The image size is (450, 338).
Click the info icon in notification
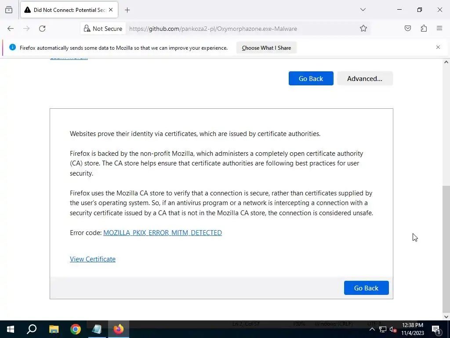pos(12,48)
